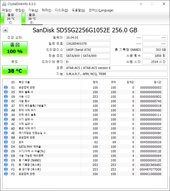The image size is (170, 191).
Task: Open the 언어(L)(Language) menu
Action: [101, 10]
